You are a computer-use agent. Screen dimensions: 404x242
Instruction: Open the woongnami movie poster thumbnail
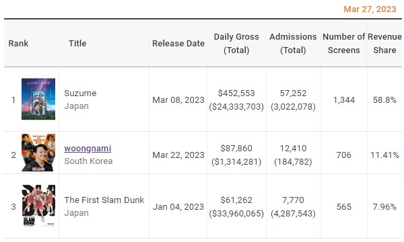(38, 153)
